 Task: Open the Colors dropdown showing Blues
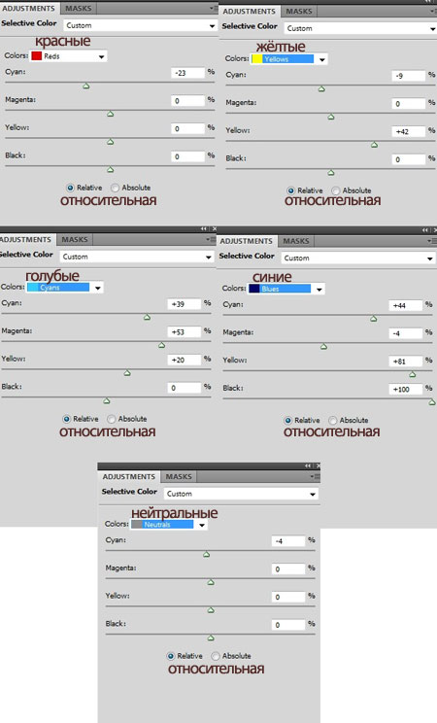click(286, 290)
